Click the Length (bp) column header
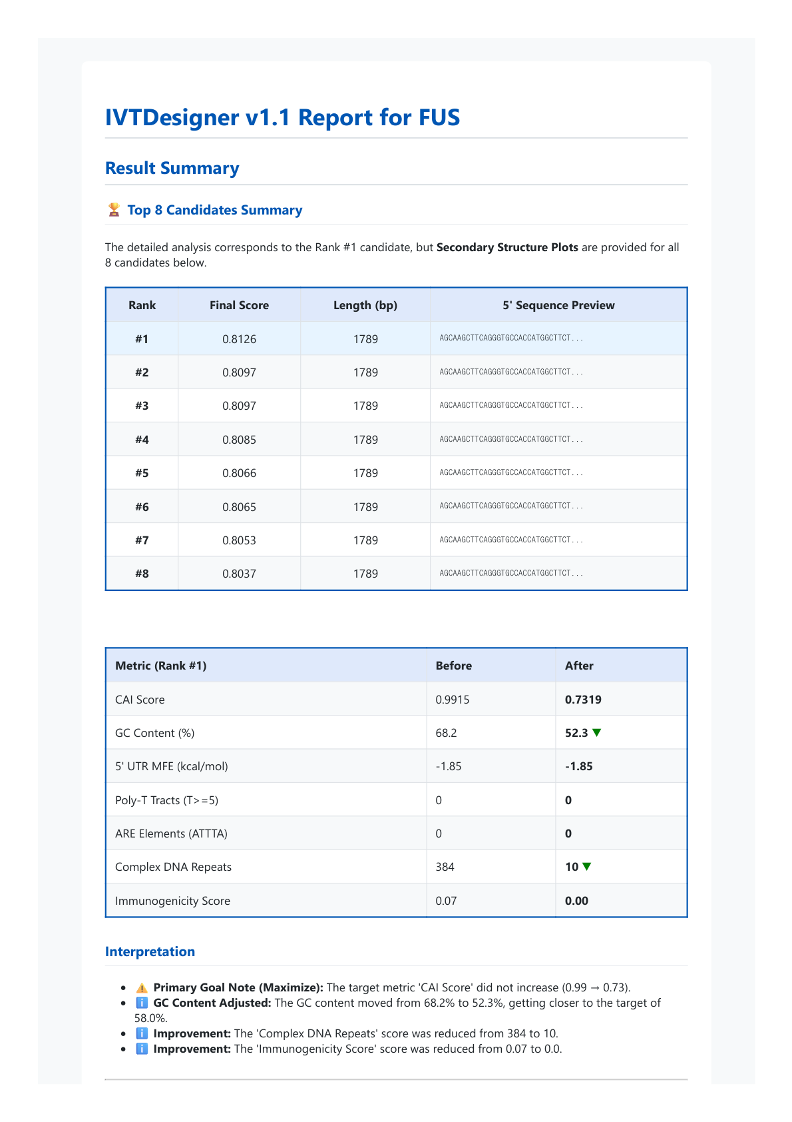Screen dimensions: 792x1122 (365, 305)
